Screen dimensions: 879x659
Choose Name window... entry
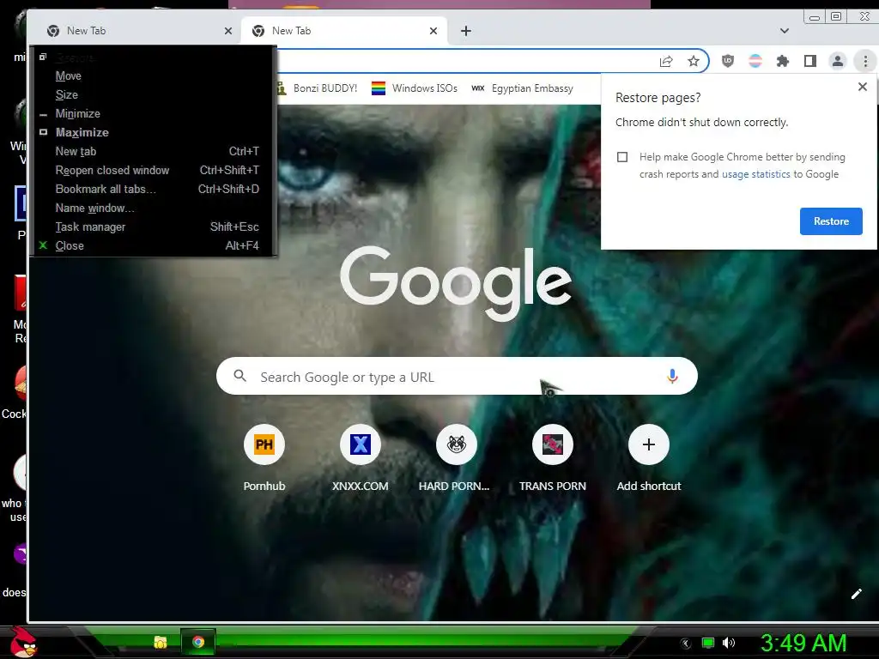(x=153, y=208)
